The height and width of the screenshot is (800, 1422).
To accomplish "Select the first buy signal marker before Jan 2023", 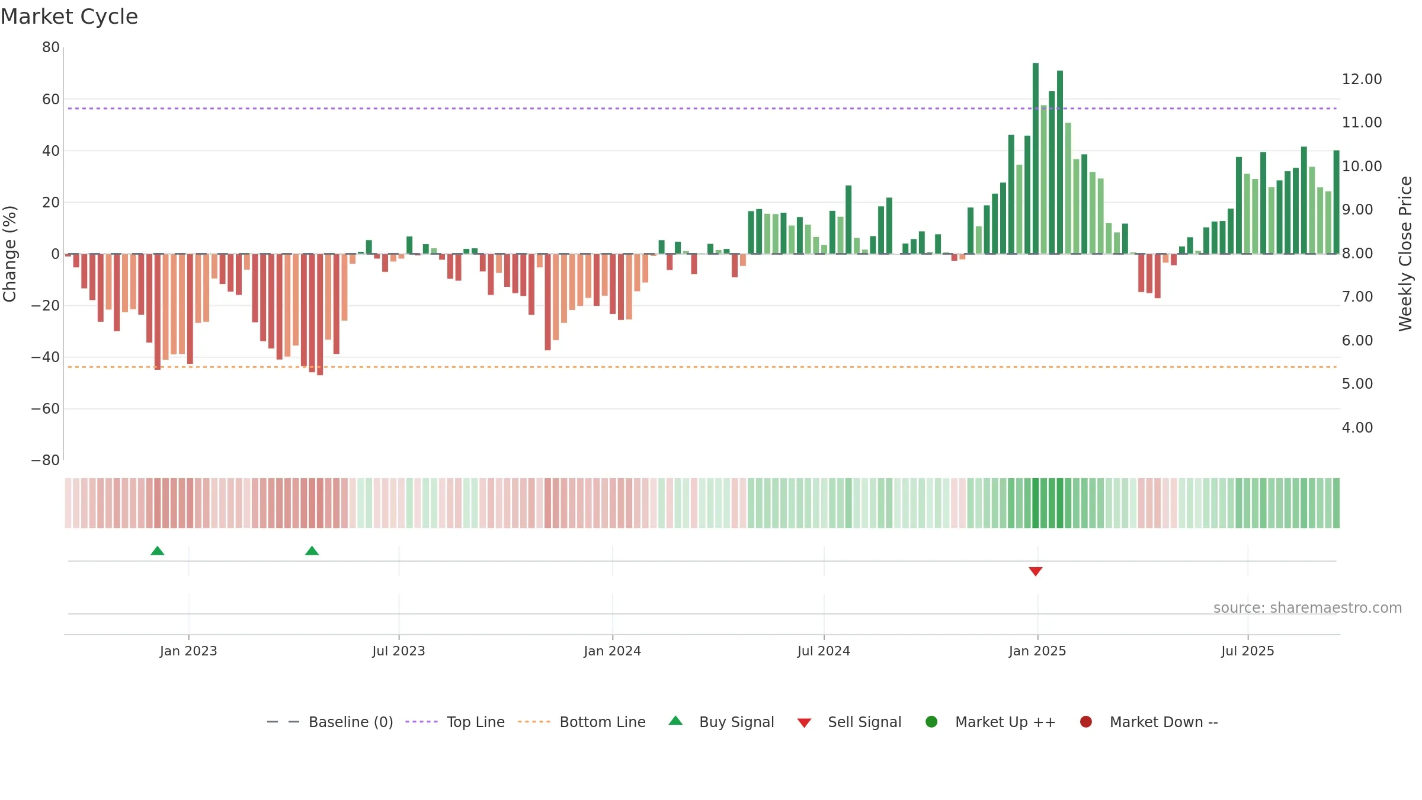I will [x=158, y=551].
